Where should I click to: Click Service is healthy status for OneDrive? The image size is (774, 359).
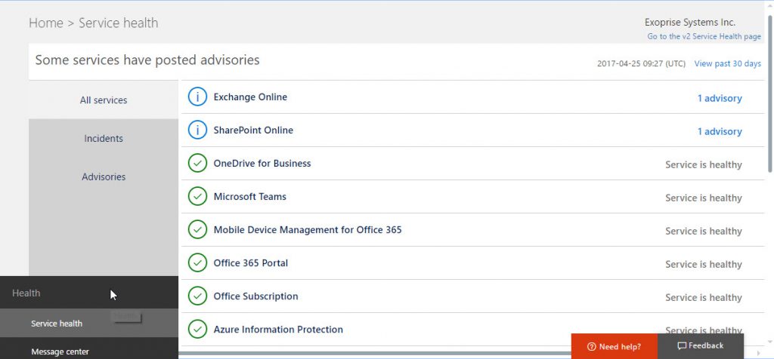coord(704,165)
